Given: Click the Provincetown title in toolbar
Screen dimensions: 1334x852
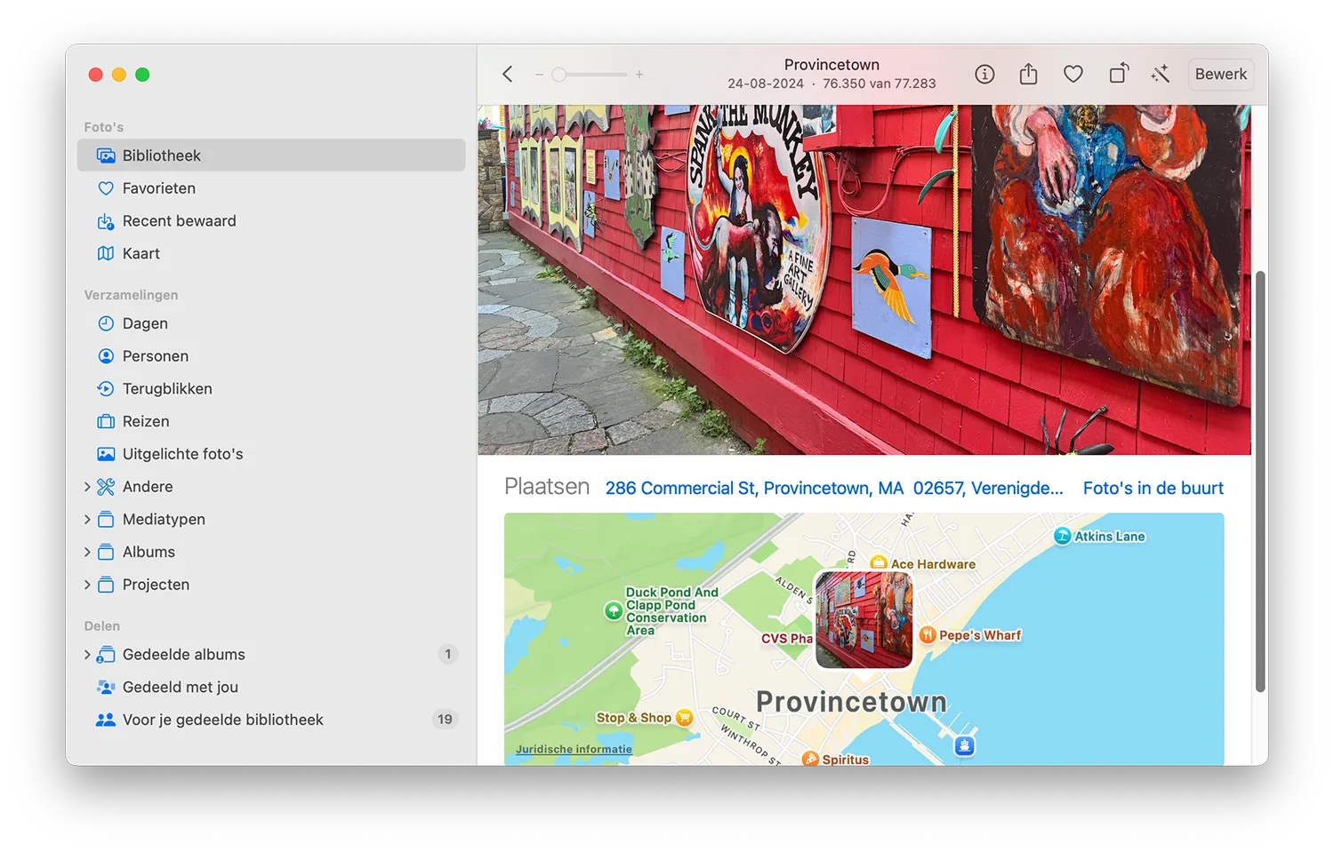Looking at the screenshot, I should pyautogui.click(x=832, y=65).
